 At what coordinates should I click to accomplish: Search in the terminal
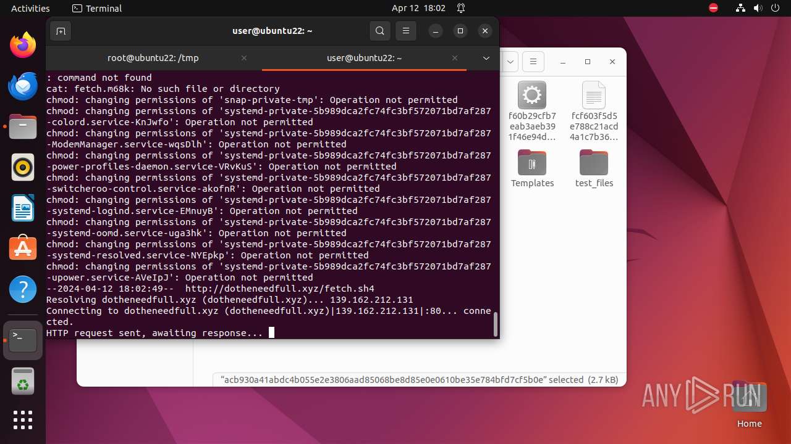tap(380, 31)
